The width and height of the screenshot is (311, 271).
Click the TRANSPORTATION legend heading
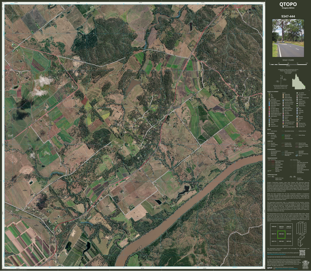pos(272,158)
